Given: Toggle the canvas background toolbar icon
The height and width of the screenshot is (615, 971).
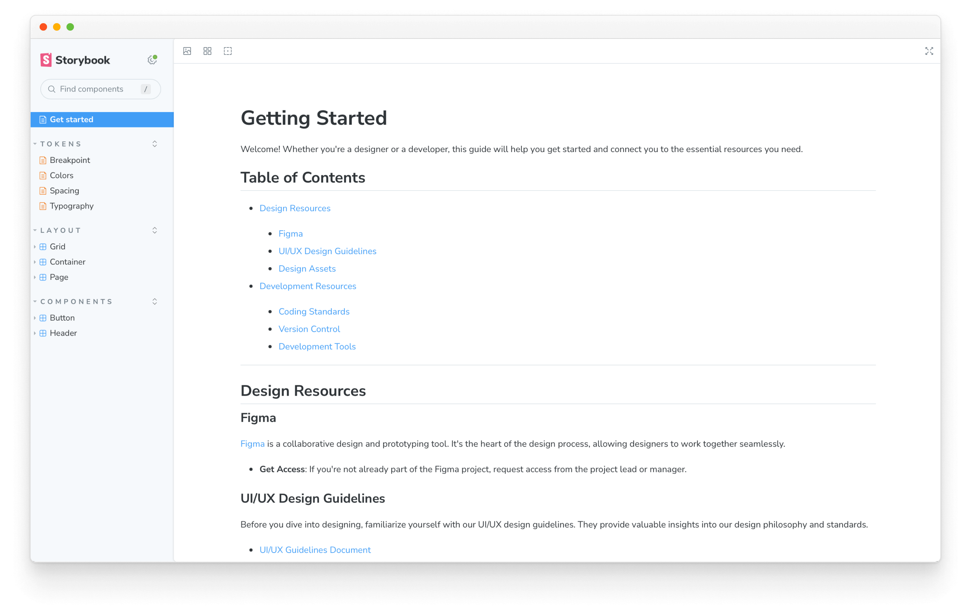Looking at the screenshot, I should coord(187,51).
